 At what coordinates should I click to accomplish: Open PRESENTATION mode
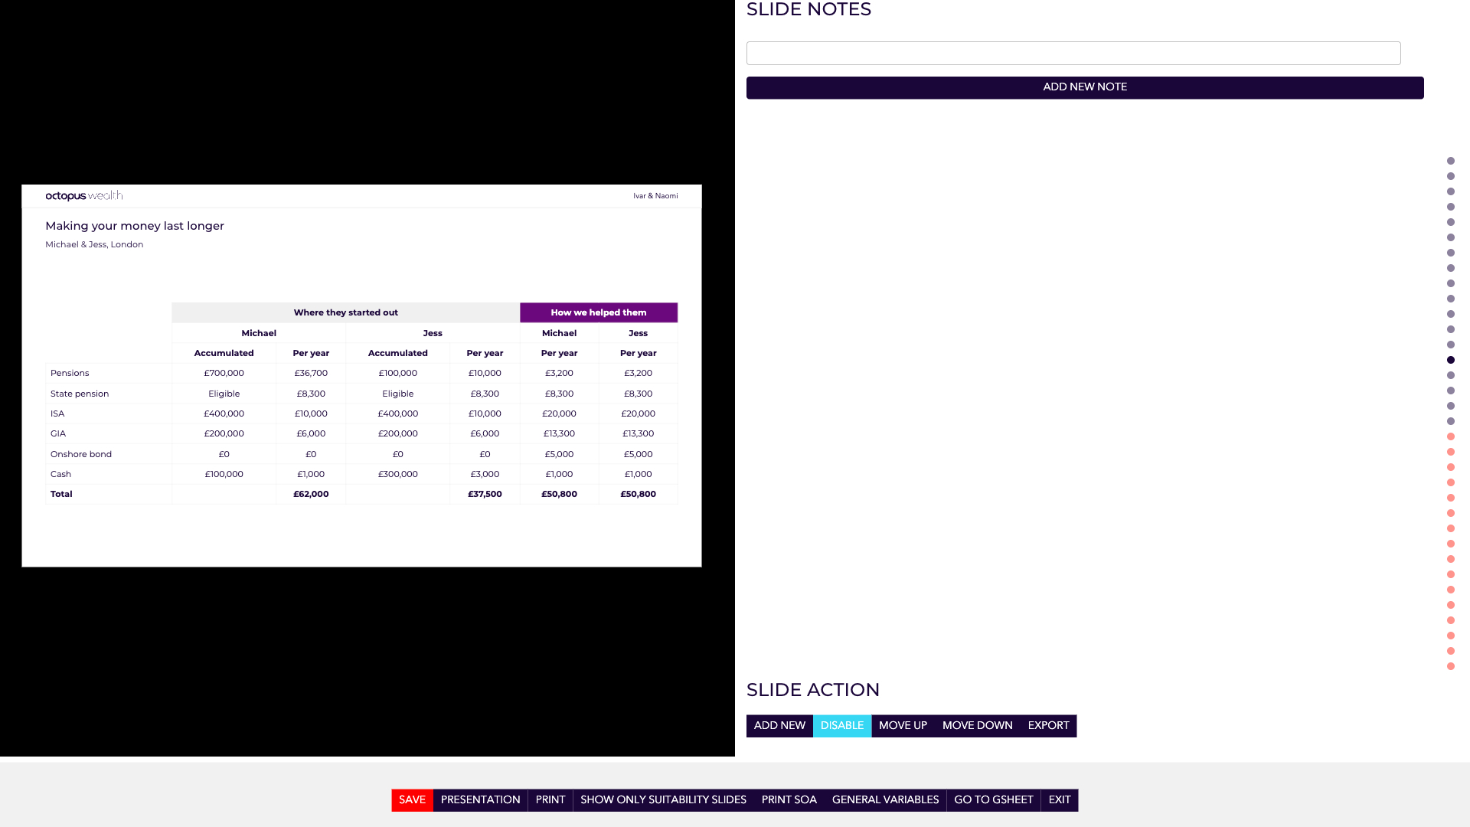(480, 800)
